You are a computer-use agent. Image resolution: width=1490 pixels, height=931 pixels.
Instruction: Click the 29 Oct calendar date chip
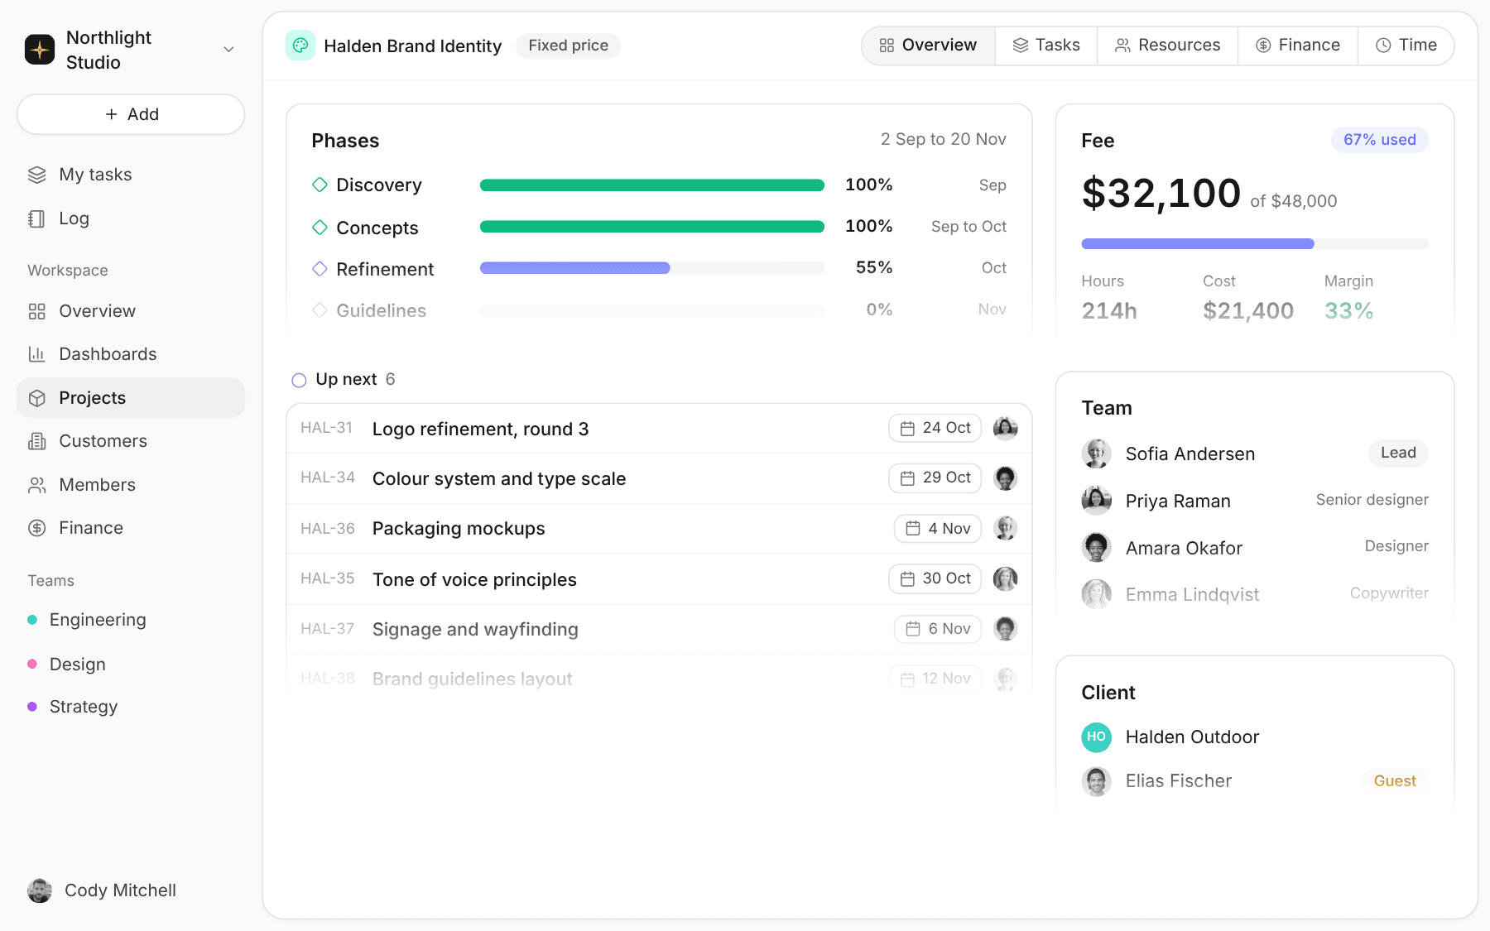pos(935,478)
